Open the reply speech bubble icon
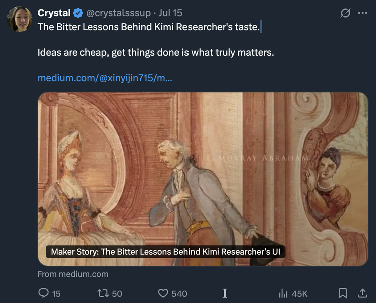Viewport: 376px width, 303px height. pyautogui.click(x=44, y=293)
